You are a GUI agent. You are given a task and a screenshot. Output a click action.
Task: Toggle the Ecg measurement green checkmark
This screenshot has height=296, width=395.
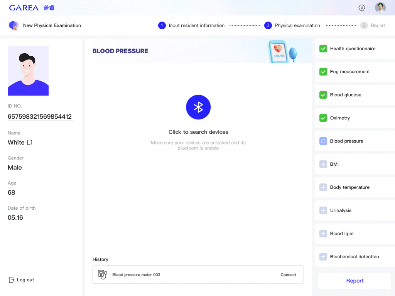[323, 72]
